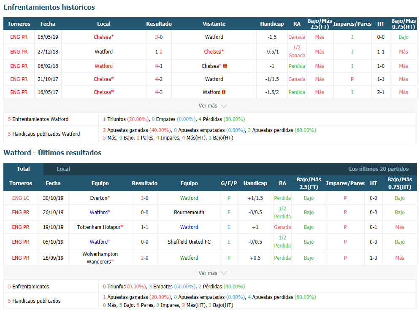Switch to the Local tab

(63, 169)
